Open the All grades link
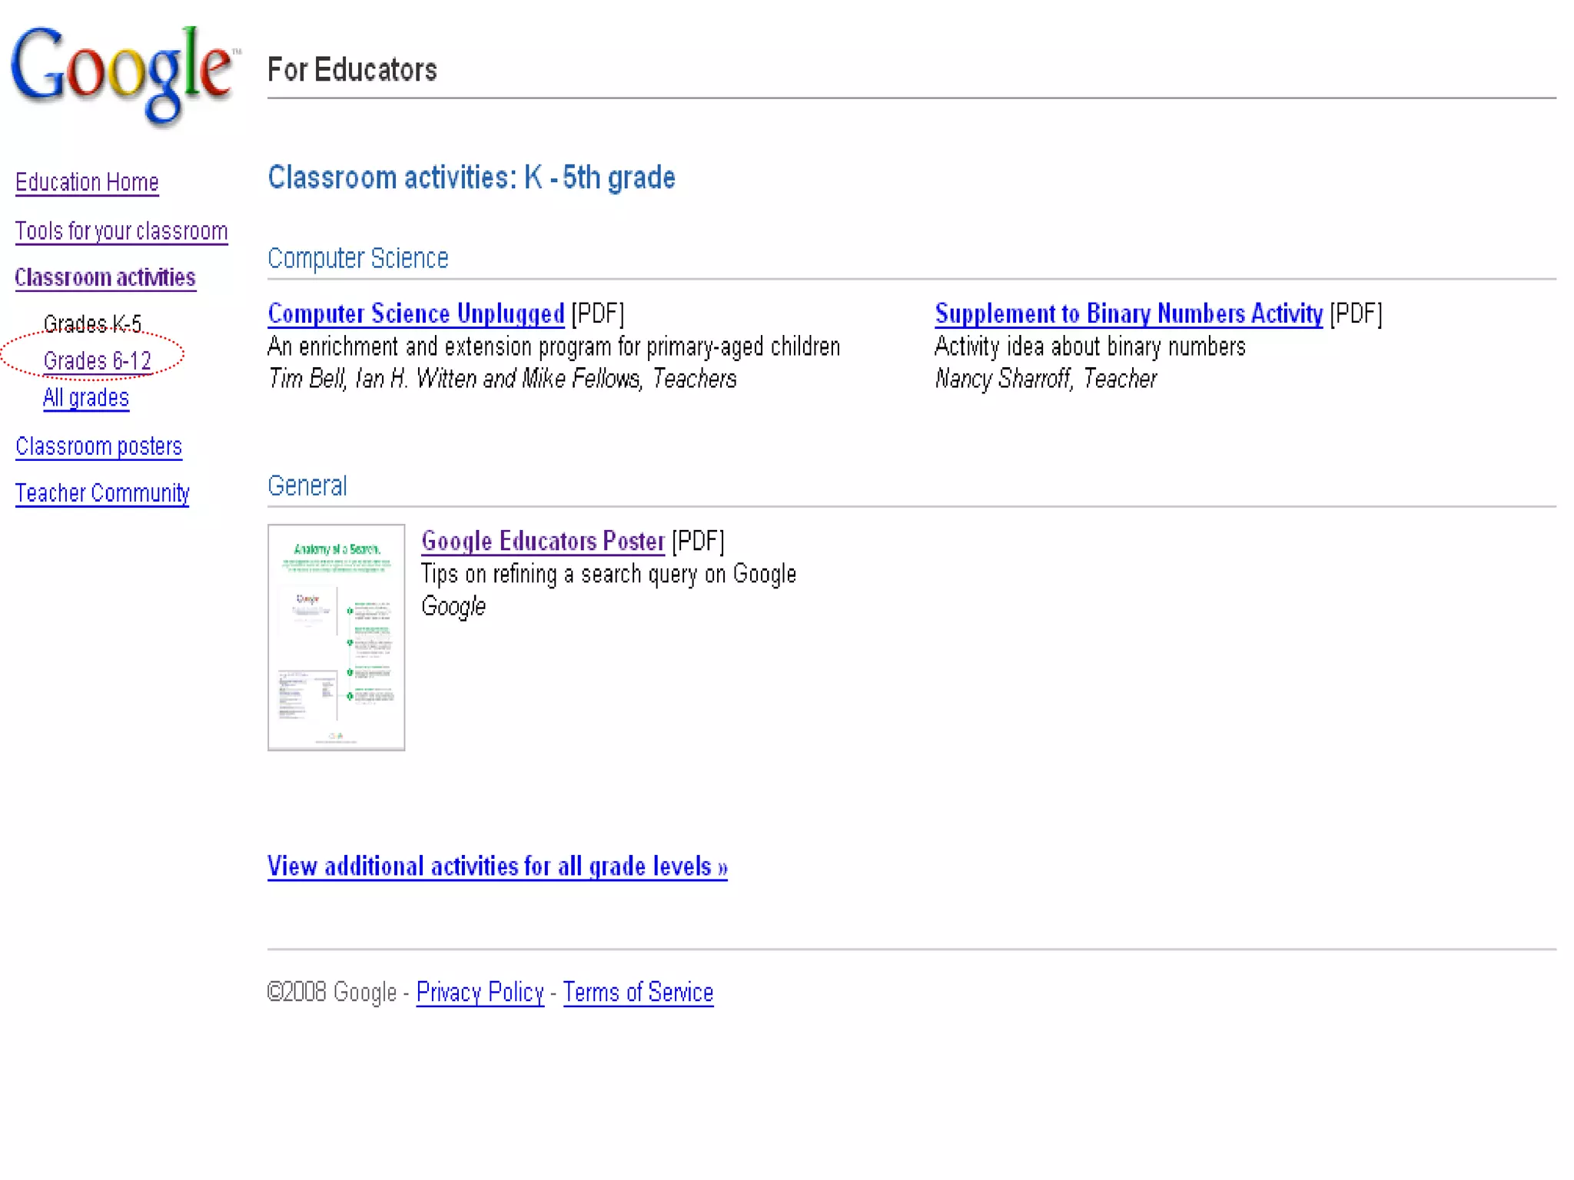Viewport: 1574px width, 1180px height. tap(86, 398)
